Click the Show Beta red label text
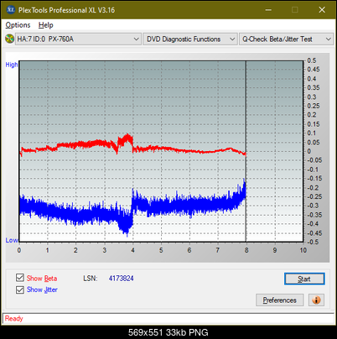 tap(42, 279)
